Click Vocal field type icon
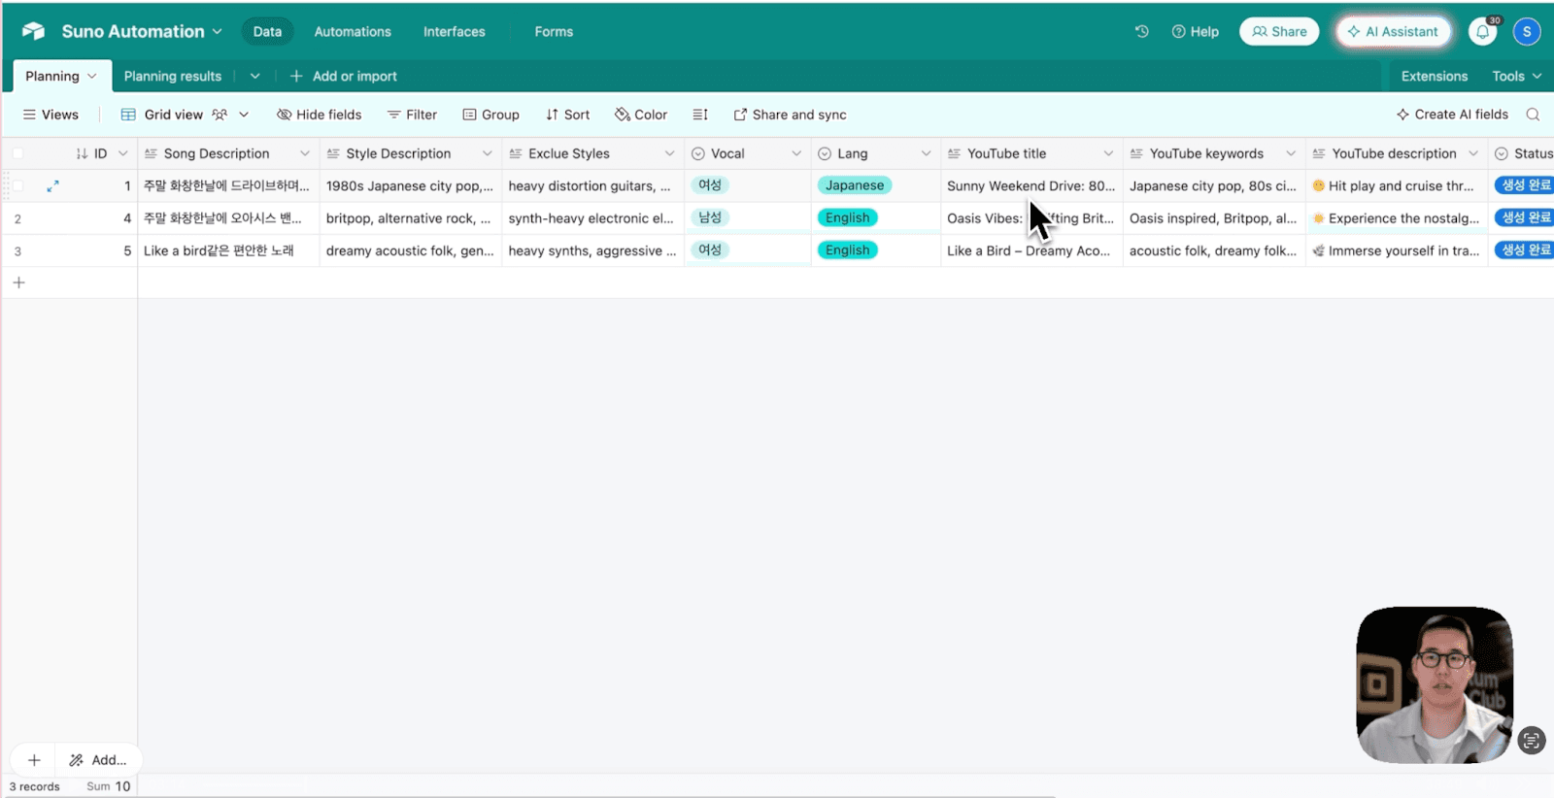 [697, 153]
